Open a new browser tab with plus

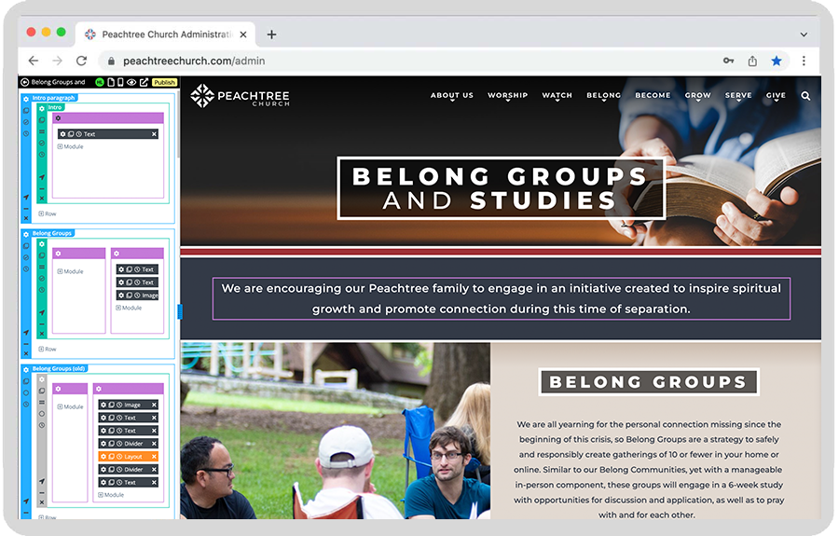point(271,34)
